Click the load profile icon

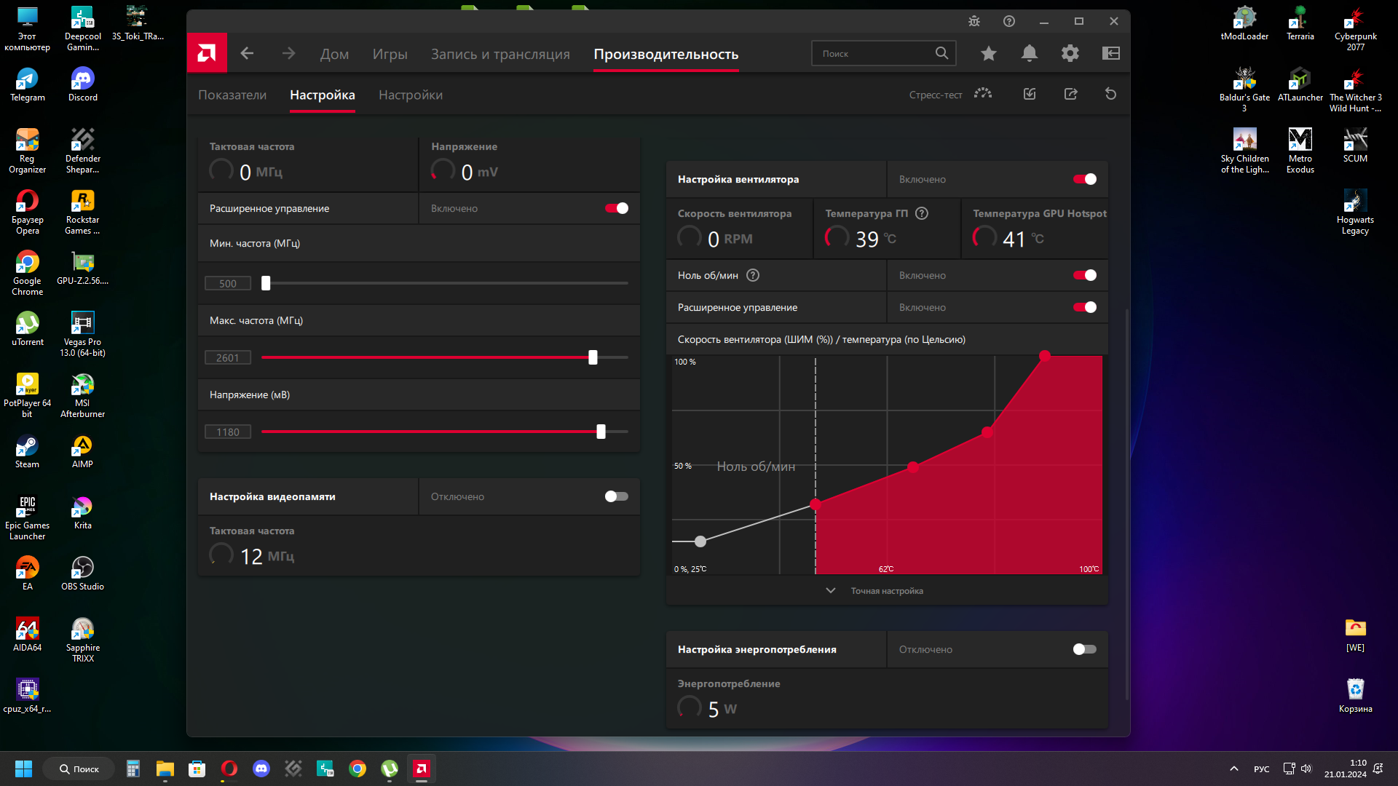[x=1030, y=94]
